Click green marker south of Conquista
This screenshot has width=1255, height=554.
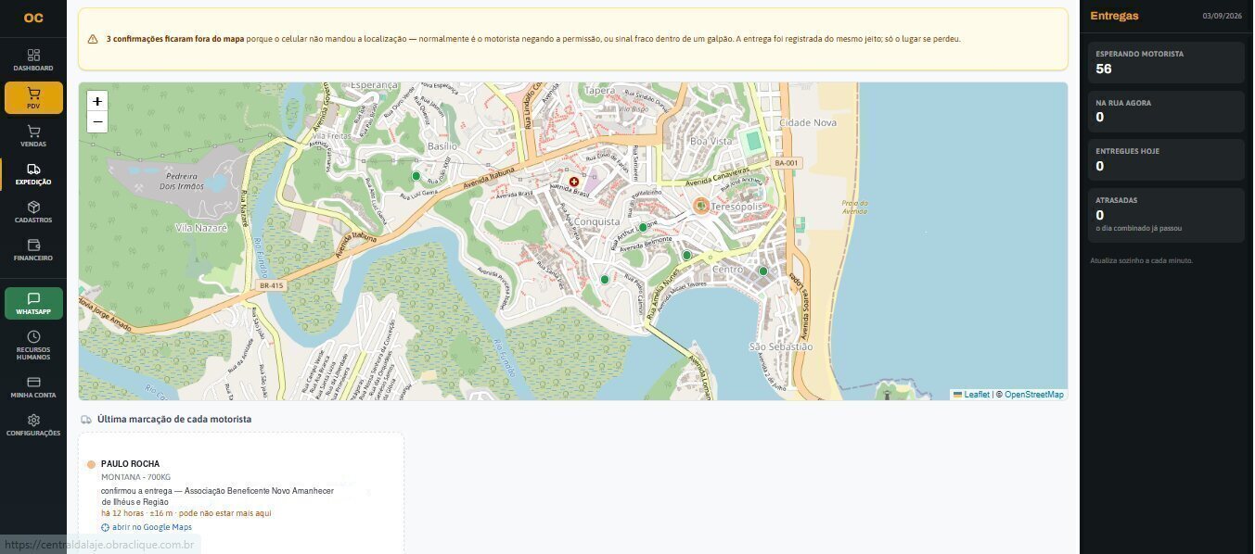point(605,279)
